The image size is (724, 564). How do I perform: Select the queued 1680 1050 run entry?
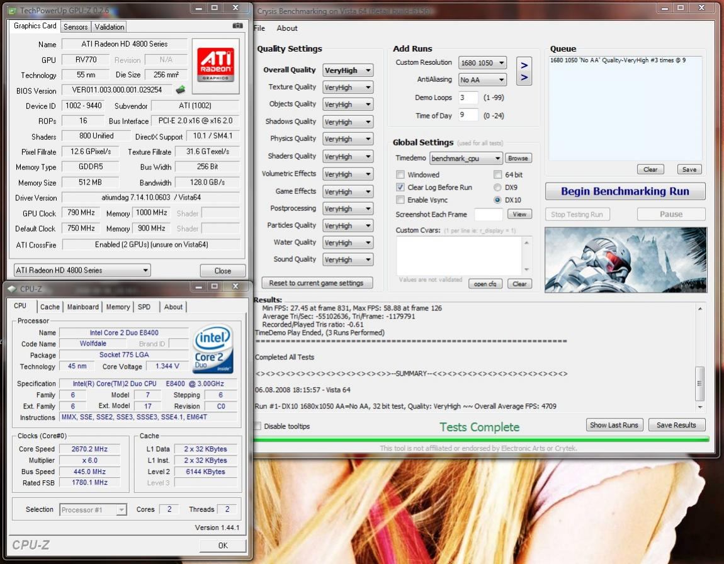pos(618,60)
